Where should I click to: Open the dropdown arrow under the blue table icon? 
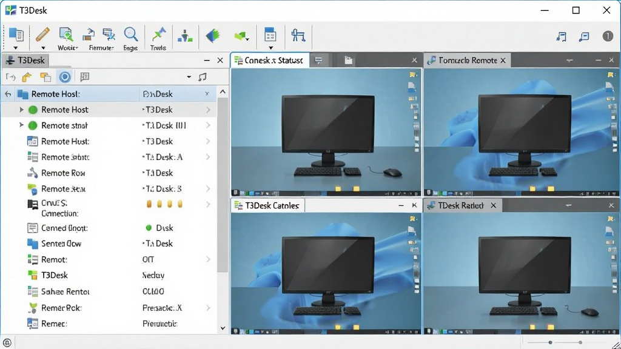click(271, 48)
